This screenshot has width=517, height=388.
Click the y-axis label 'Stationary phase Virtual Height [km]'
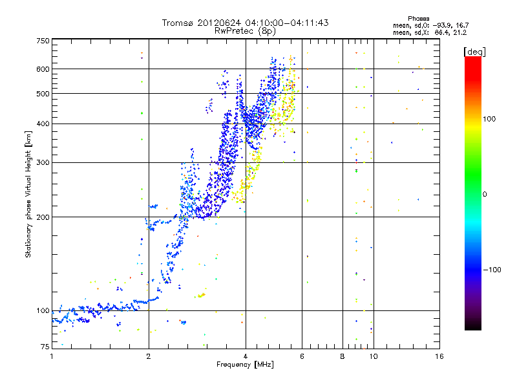pyautogui.click(x=28, y=194)
